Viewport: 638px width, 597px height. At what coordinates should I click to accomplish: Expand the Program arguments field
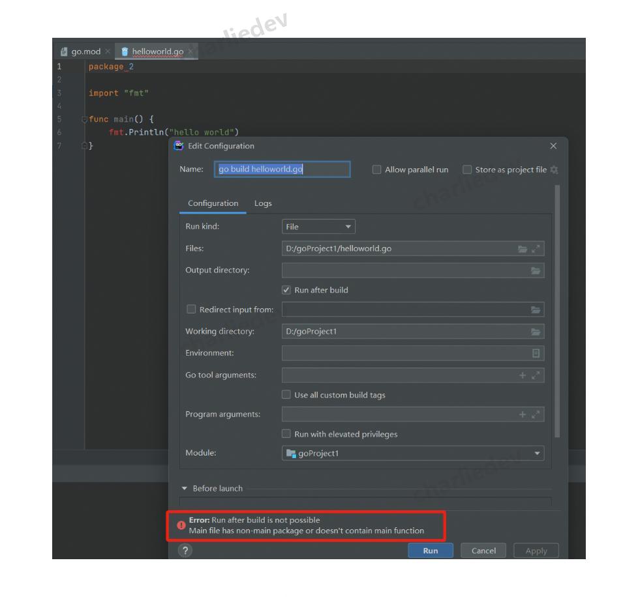coord(536,415)
